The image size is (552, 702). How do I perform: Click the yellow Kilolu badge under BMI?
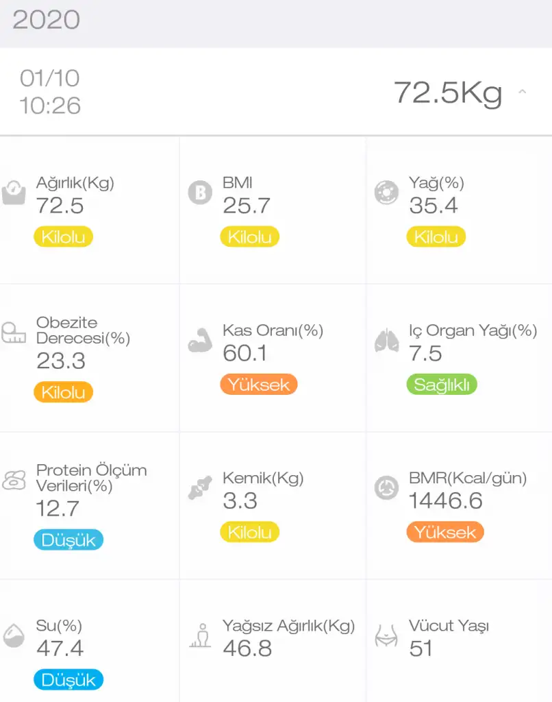[249, 237]
